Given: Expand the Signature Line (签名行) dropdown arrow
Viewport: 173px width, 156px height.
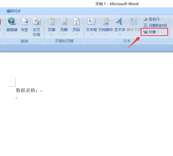Looking at the screenshot, I should (x=162, y=19).
